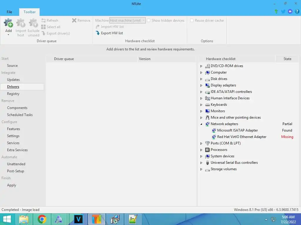Click the Refresh toolbar button

point(50,20)
